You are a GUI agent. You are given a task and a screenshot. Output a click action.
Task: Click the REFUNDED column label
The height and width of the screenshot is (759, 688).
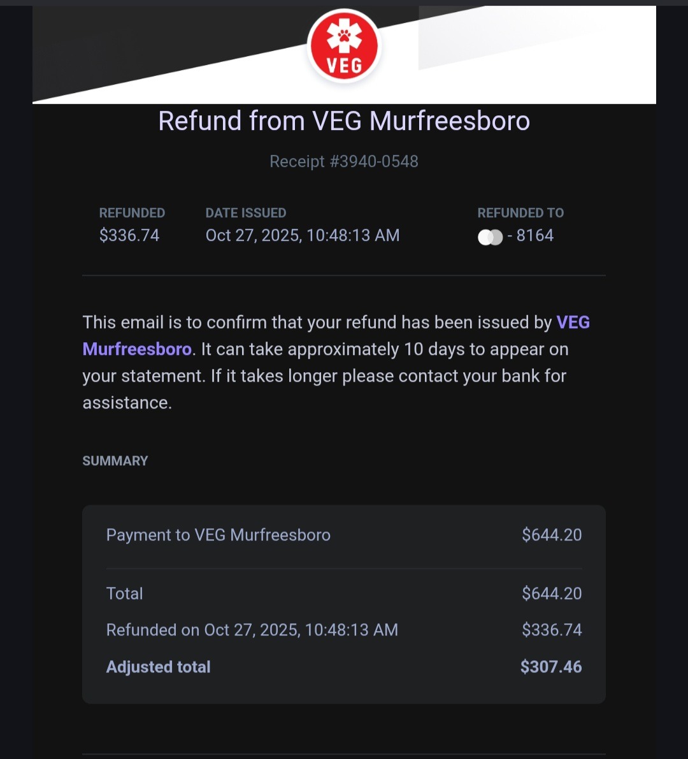(x=132, y=213)
